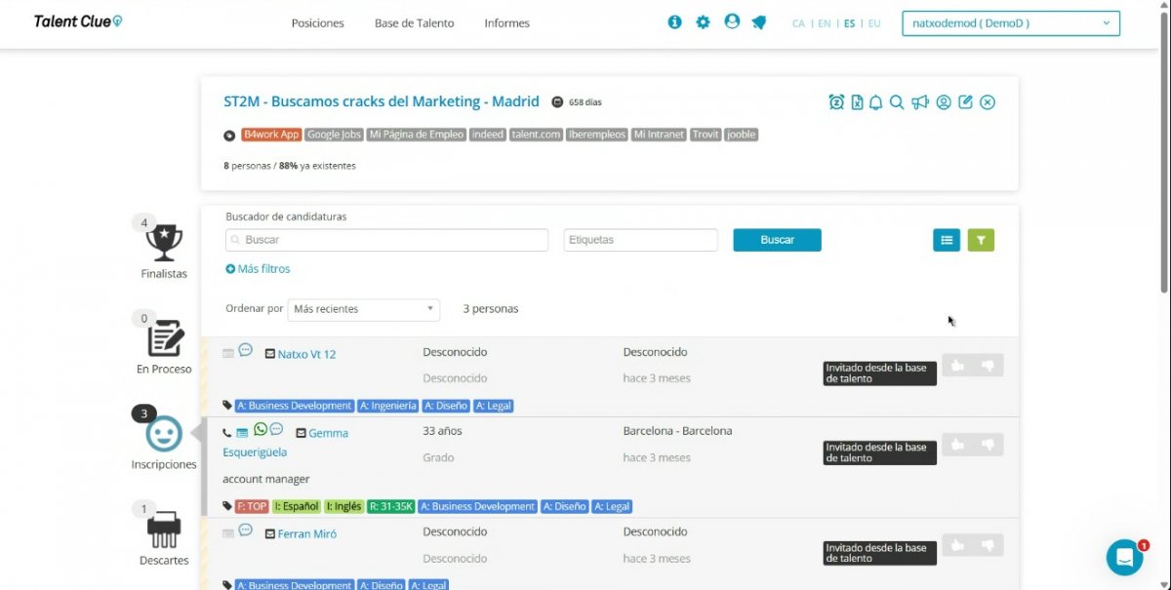Open Ferran Miró's candidate profile
This screenshot has width=1171, height=590.
click(306, 534)
